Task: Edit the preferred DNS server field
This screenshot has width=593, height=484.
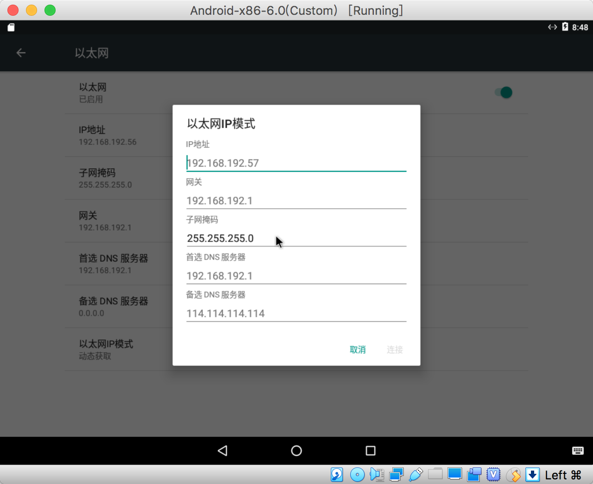Action: [x=296, y=276]
